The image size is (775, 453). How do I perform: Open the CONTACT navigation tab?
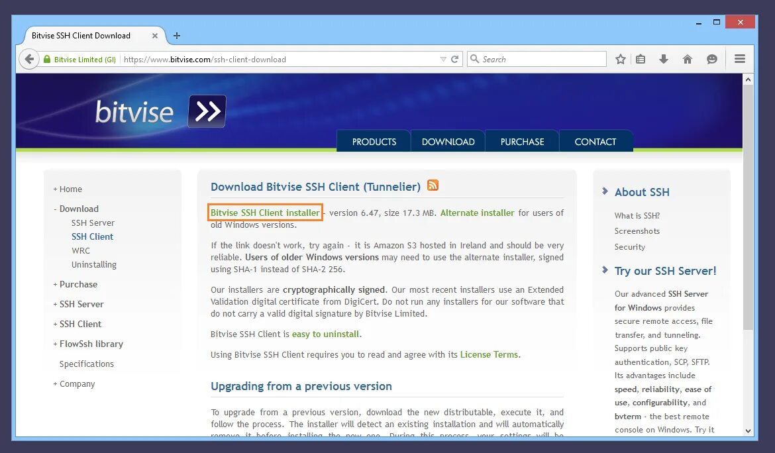595,141
